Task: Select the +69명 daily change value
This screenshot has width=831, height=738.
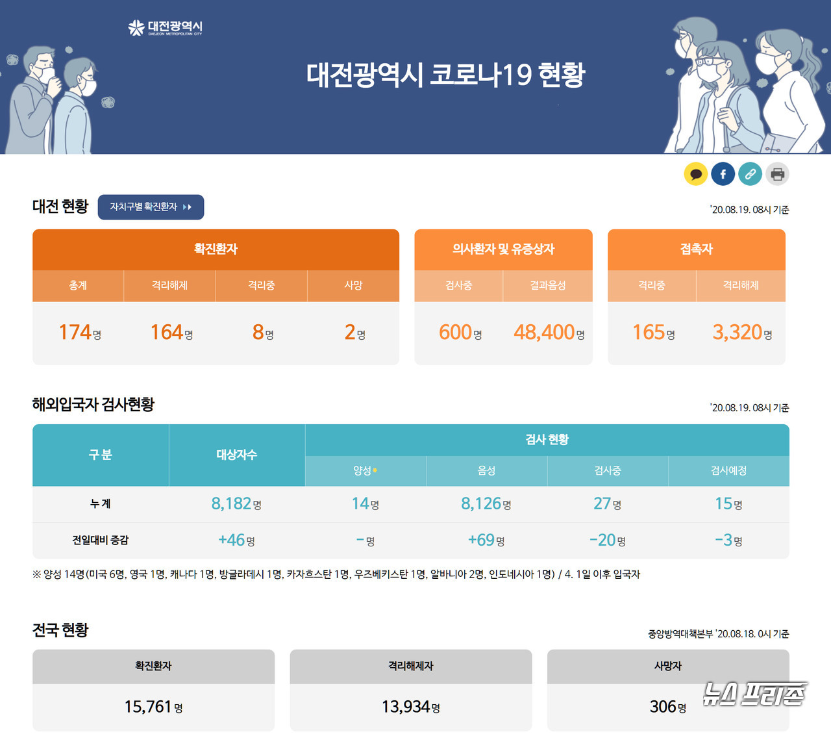Action: (486, 541)
